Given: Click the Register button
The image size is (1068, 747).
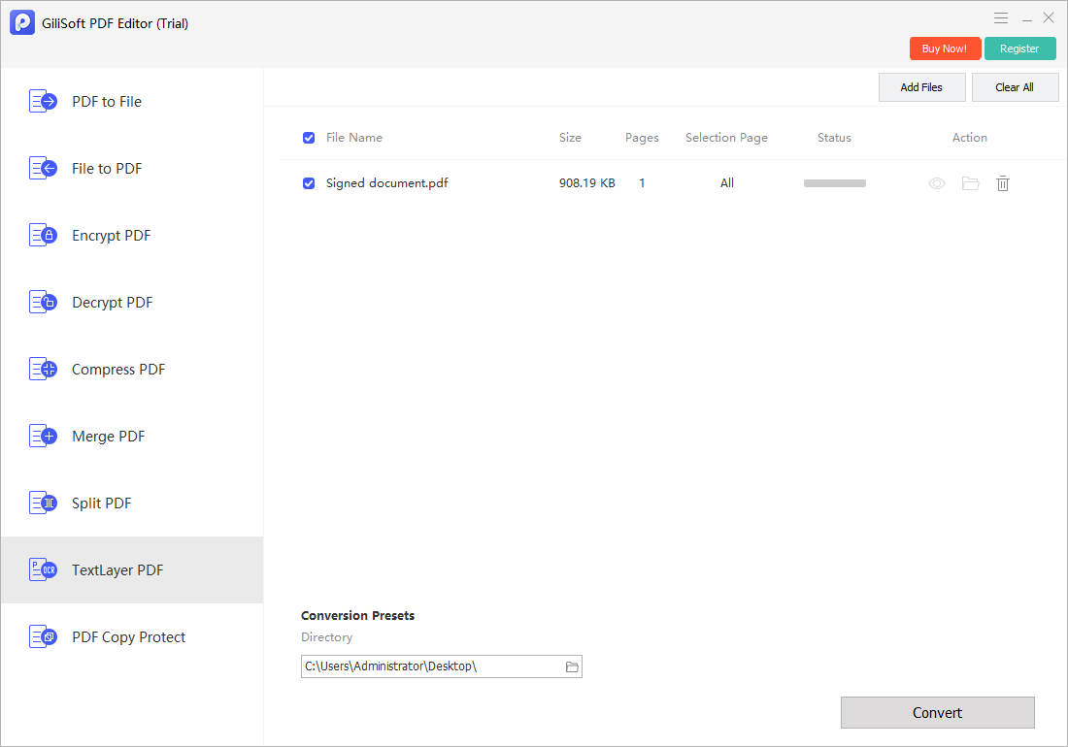Looking at the screenshot, I should [1019, 49].
